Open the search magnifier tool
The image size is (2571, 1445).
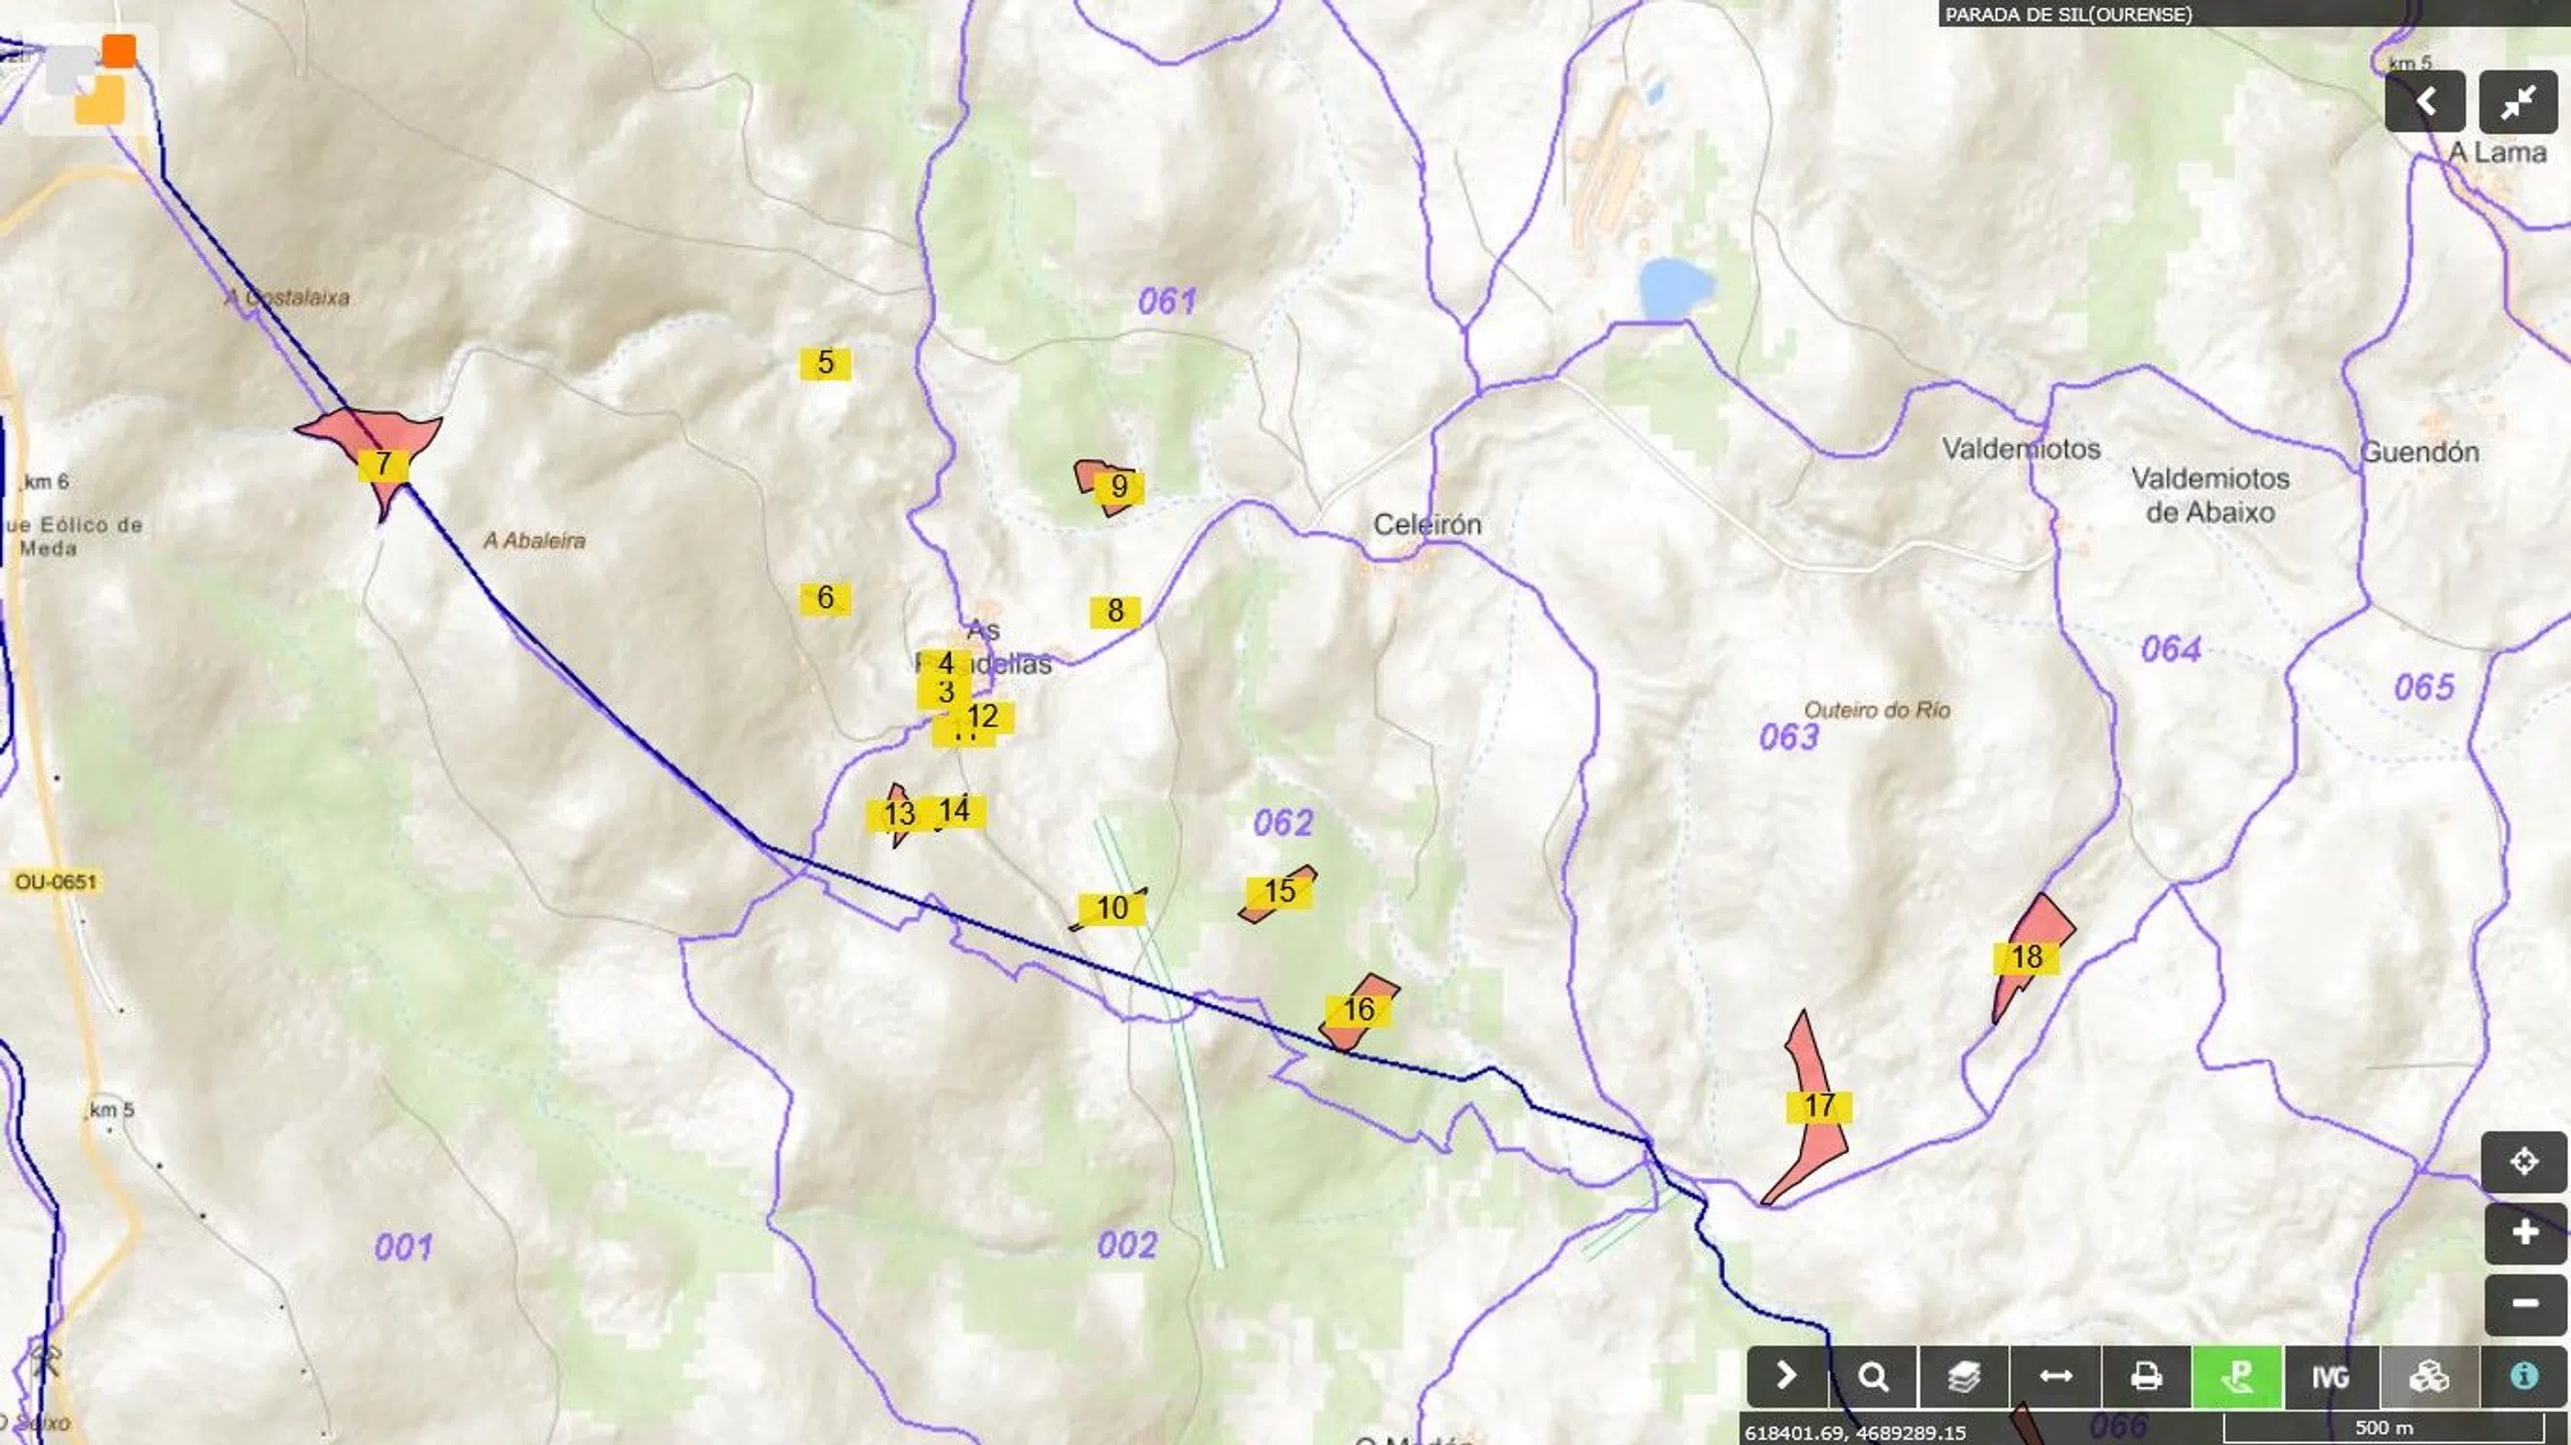(1873, 1378)
